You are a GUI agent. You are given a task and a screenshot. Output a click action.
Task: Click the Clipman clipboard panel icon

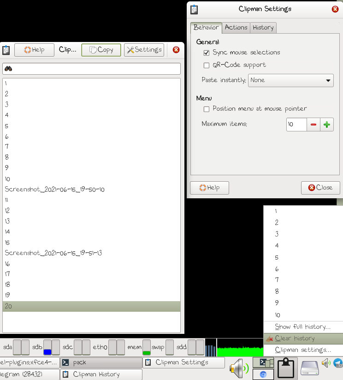coord(286,368)
